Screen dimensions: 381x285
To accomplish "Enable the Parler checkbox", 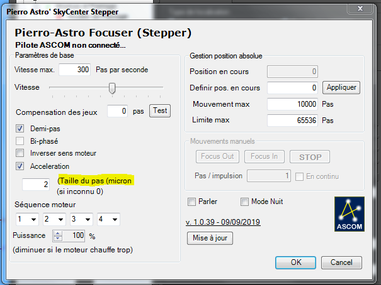I will click(191, 202).
